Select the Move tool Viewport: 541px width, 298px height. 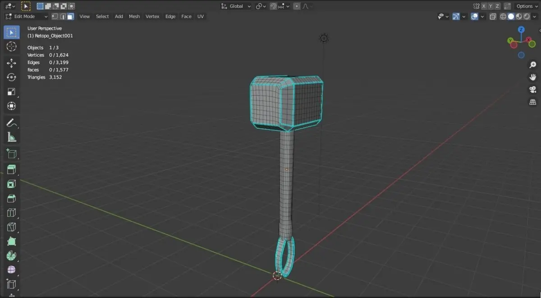click(x=11, y=63)
